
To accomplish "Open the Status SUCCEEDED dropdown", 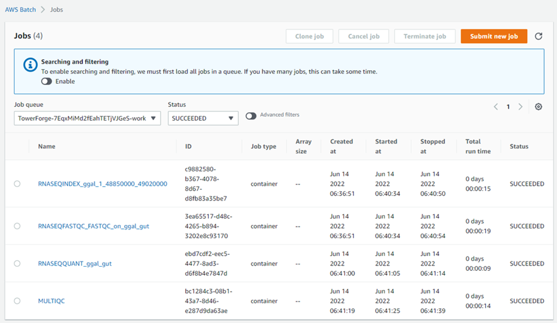I will (x=203, y=118).
